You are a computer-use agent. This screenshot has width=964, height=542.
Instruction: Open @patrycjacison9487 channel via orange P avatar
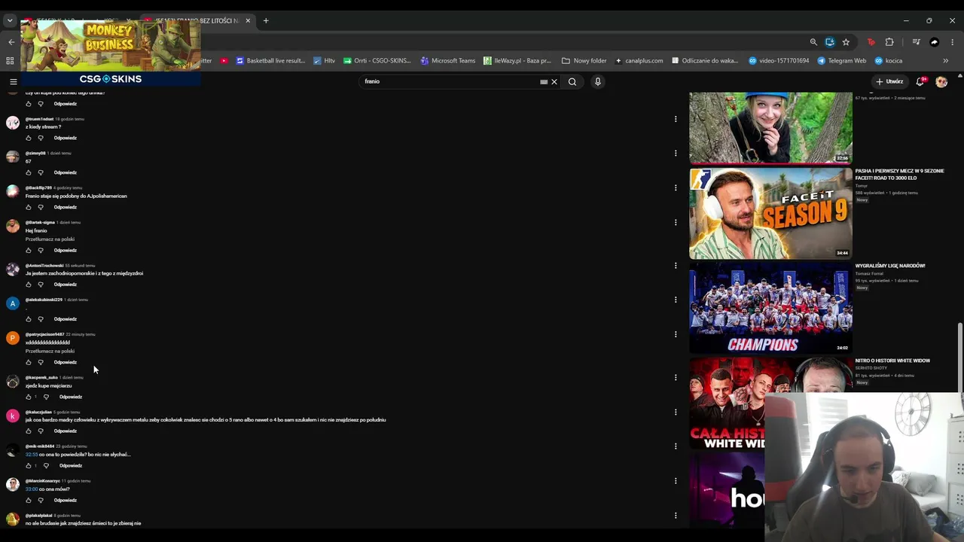tap(13, 338)
